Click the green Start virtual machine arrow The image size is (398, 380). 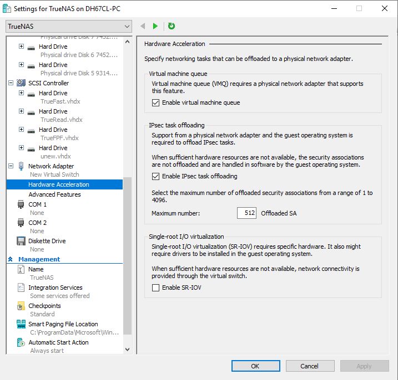coord(155,26)
